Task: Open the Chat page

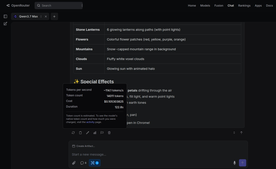Action: (x=231, y=5)
